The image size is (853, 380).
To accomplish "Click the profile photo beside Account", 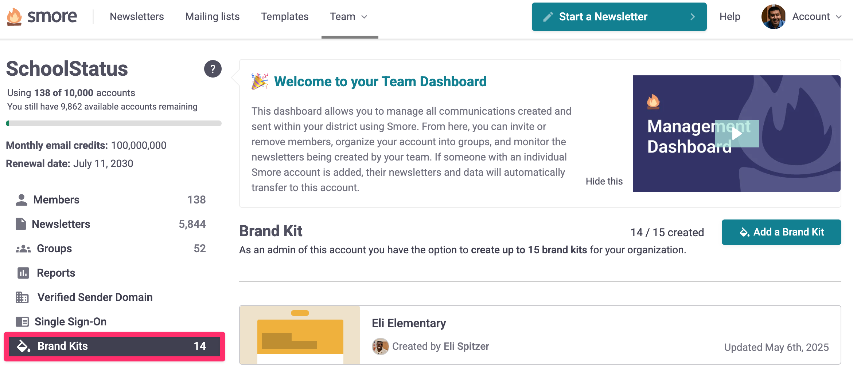I will [x=774, y=17].
